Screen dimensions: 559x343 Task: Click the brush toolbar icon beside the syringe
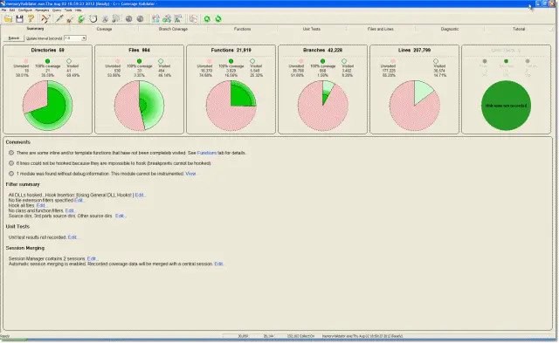tap(70, 19)
